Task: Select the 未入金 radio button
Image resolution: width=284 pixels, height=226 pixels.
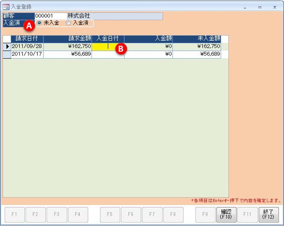Action: tap(39, 23)
